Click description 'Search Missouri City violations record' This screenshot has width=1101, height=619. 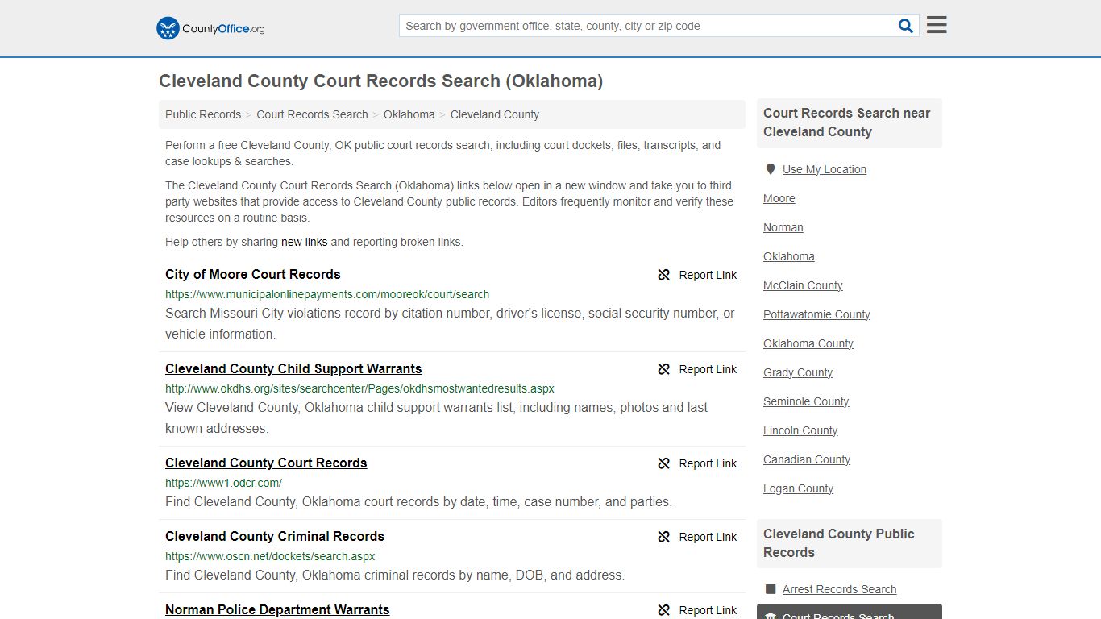coord(450,323)
